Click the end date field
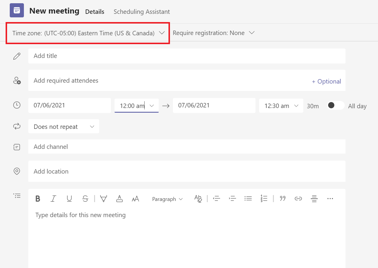This screenshot has height=268, width=378. (214, 106)
